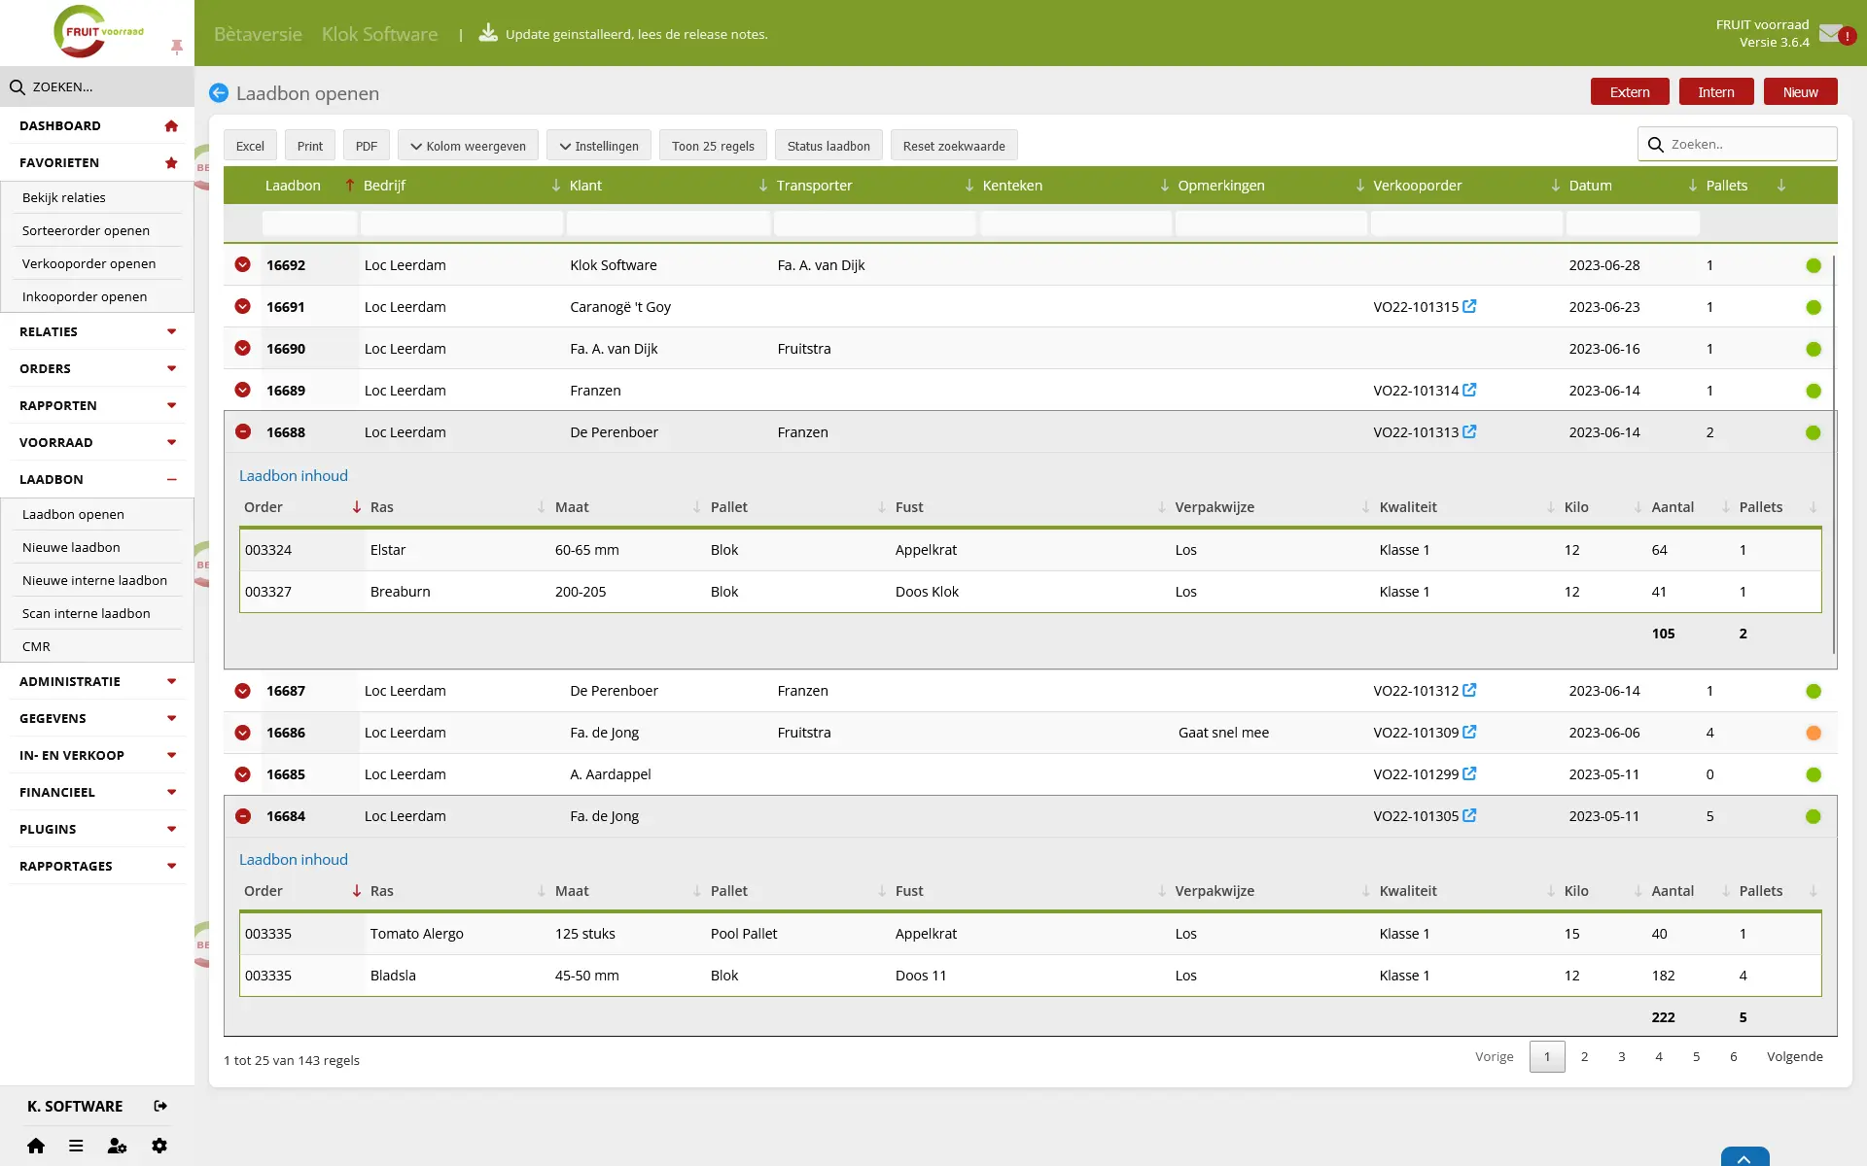
Task: Export table with Excel button
Action: click(x=250, y=146)
